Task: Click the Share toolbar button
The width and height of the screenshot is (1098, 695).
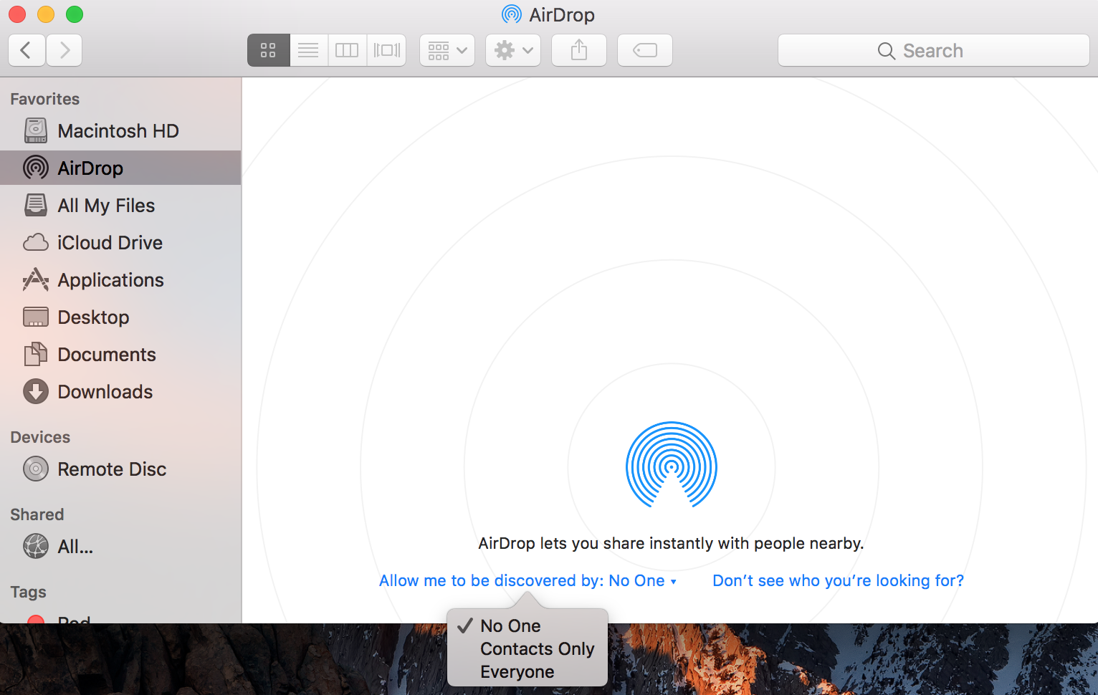Action: [579, 50]
